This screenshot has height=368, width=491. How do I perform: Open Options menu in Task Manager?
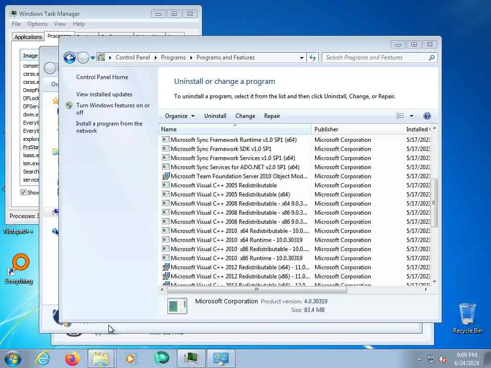[37, 24]
